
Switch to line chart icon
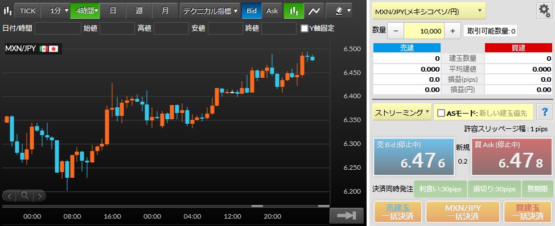(x=314, y=11)
